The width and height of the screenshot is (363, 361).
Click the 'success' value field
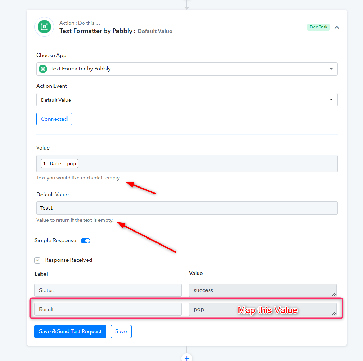coord(262,290)
